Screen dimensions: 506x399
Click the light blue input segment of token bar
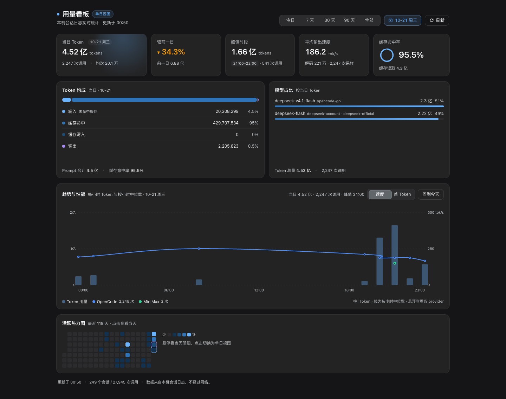click(67, 100)
